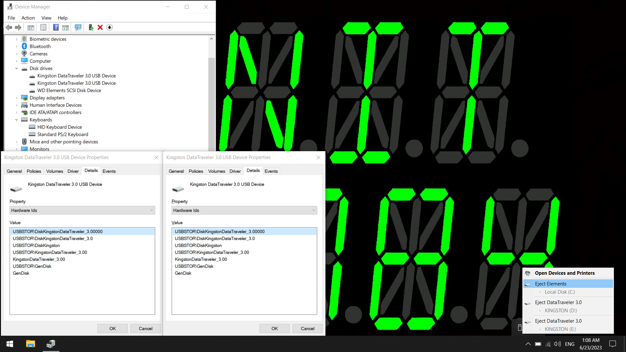The image size is (626, 352).
Task: Switch to Events tab in right dialog
Action: point(271,171)
